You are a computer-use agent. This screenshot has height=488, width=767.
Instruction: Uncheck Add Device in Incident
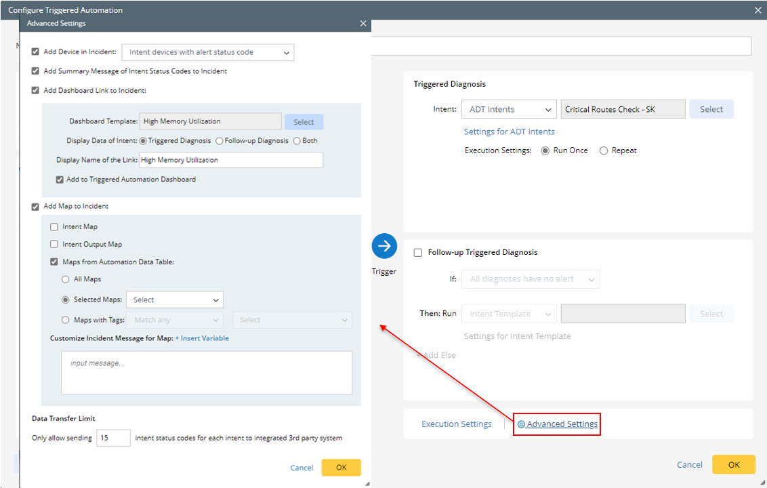click(35, 51)
